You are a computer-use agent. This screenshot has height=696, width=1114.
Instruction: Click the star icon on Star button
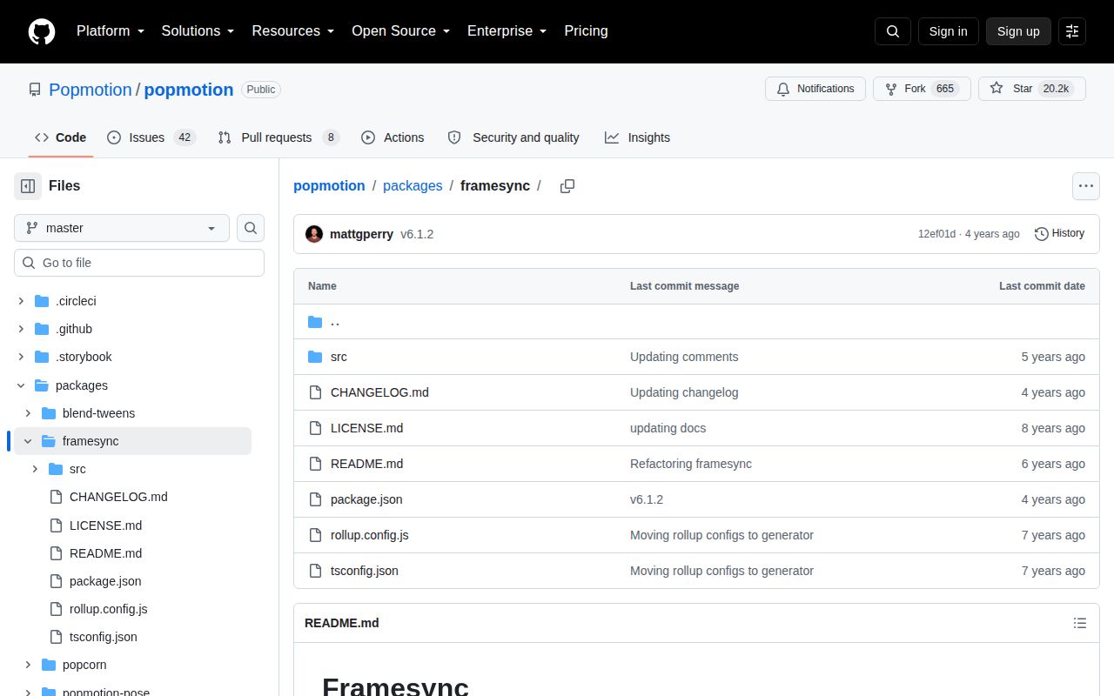tap(997, 89)
